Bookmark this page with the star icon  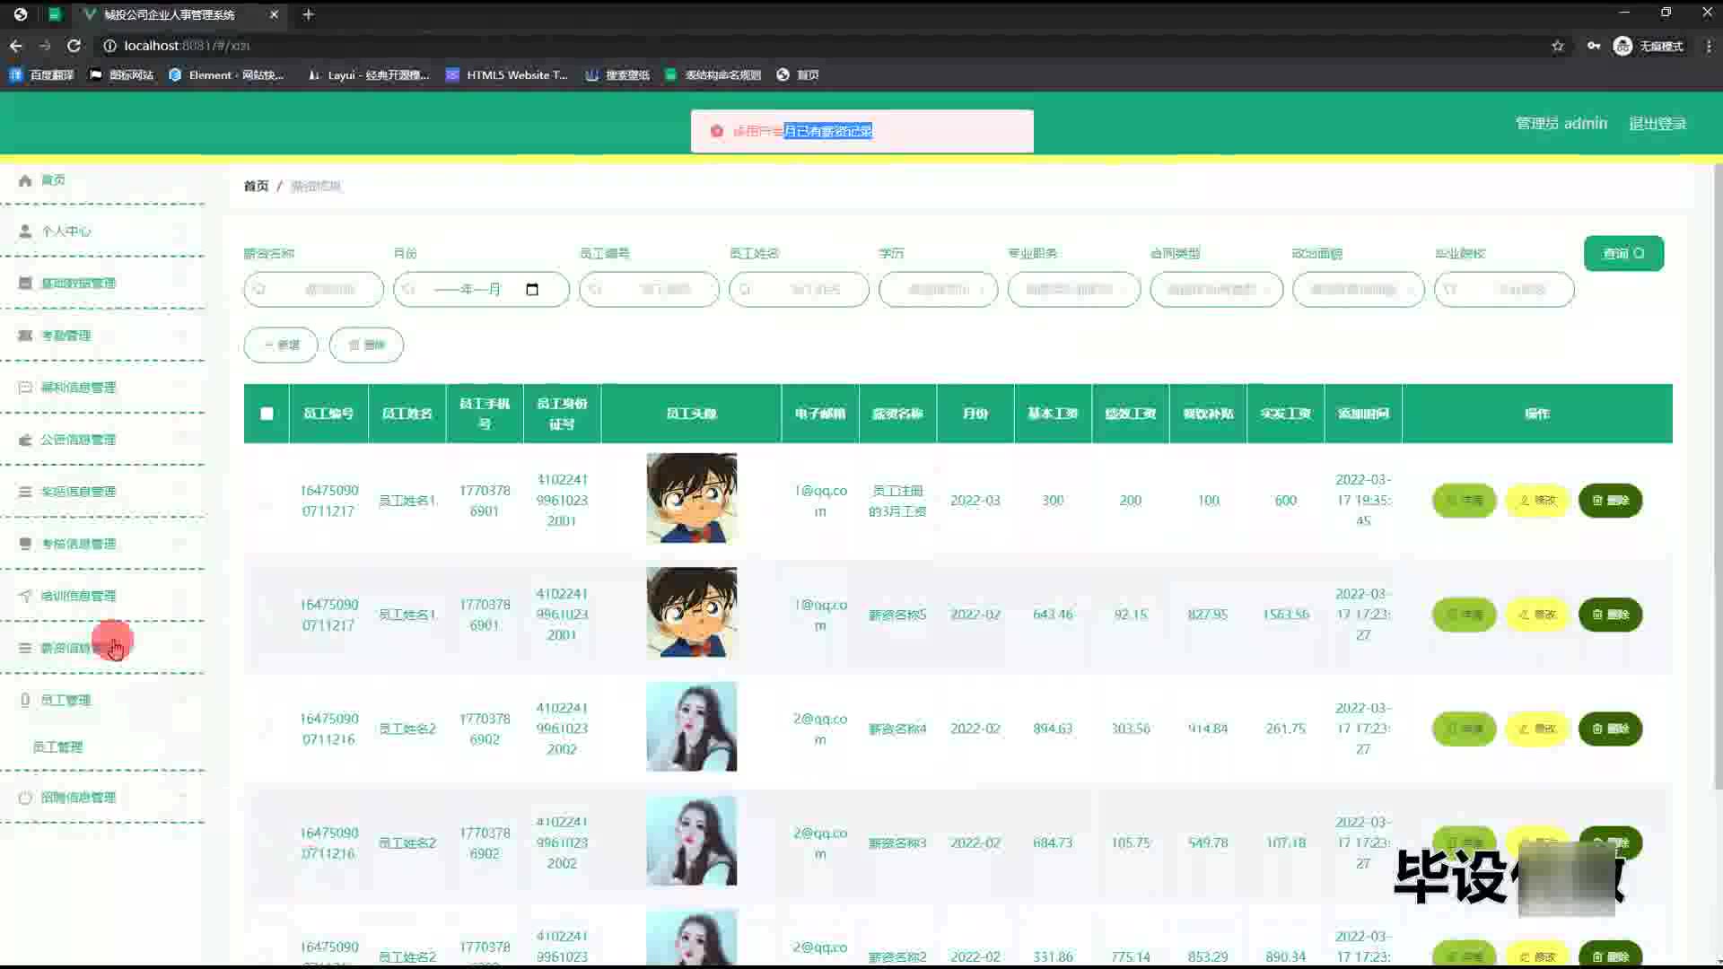[x=1558, y=46]
